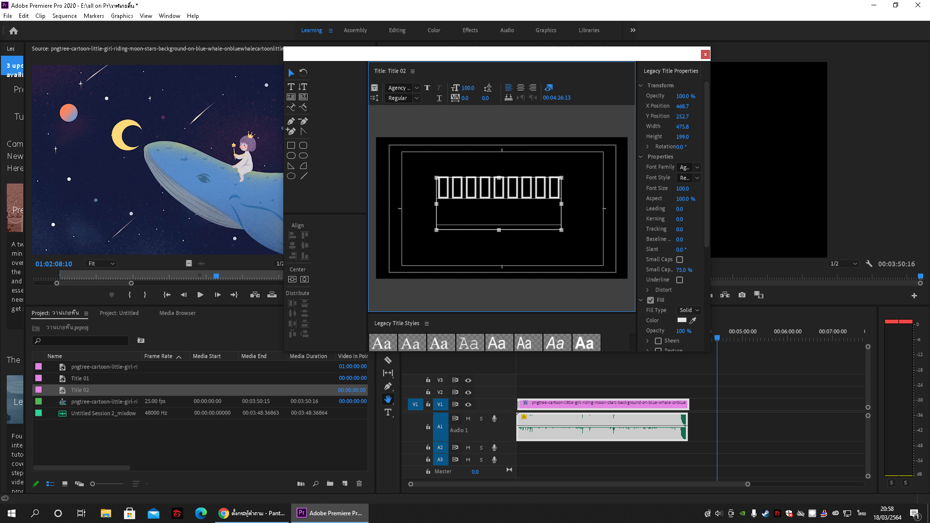Click the Bold text style icon
930x523 pixels.
click(x=427, y=88)
